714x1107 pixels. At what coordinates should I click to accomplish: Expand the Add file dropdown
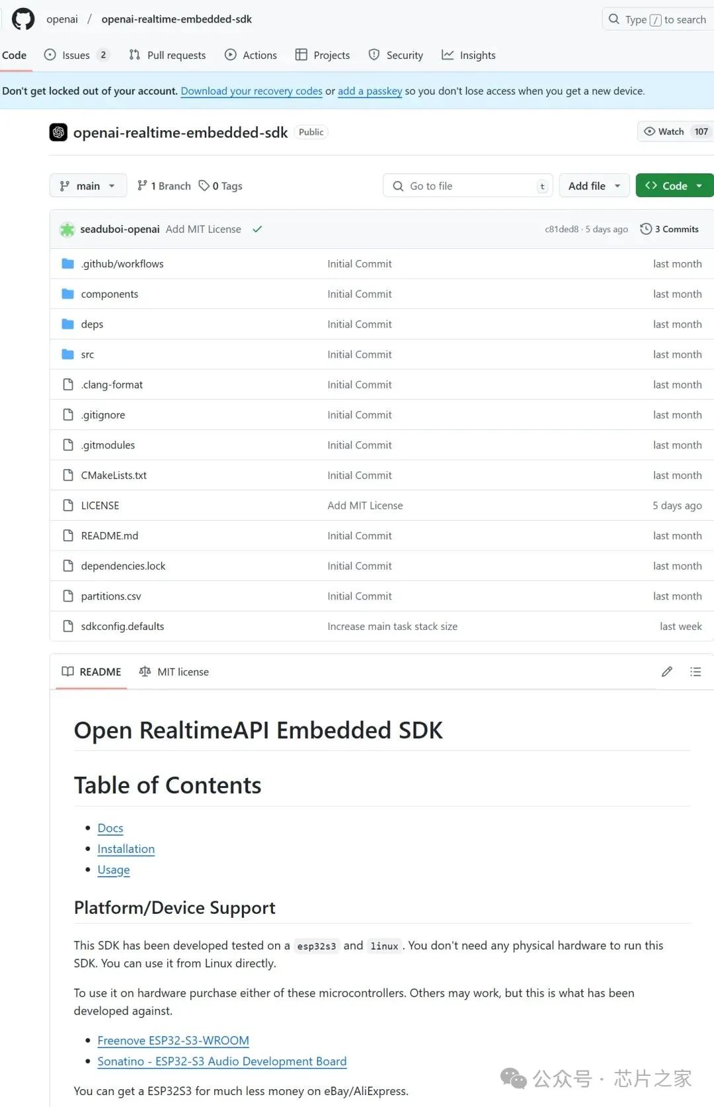pos(594,186)
